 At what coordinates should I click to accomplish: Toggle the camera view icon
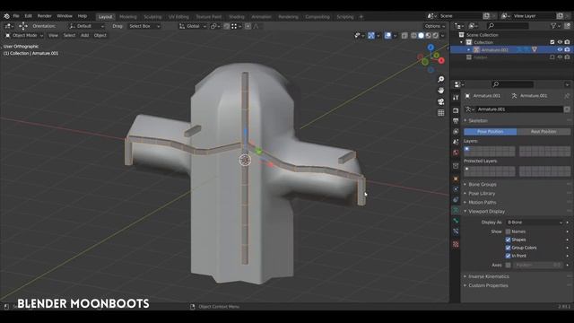click(441, 101)
